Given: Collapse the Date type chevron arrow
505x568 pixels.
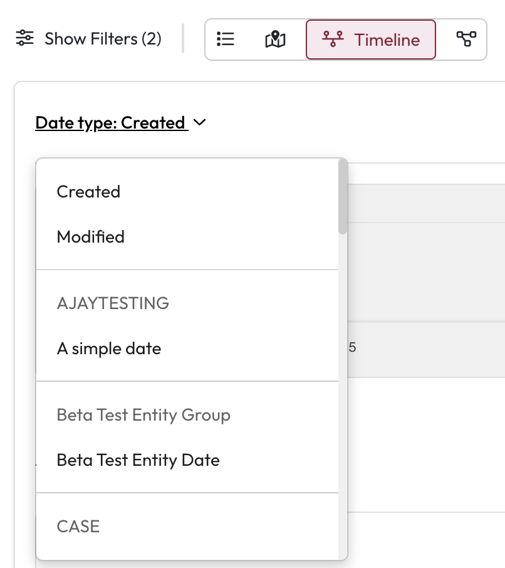Looking at the screenshot, I should [200, 123].
